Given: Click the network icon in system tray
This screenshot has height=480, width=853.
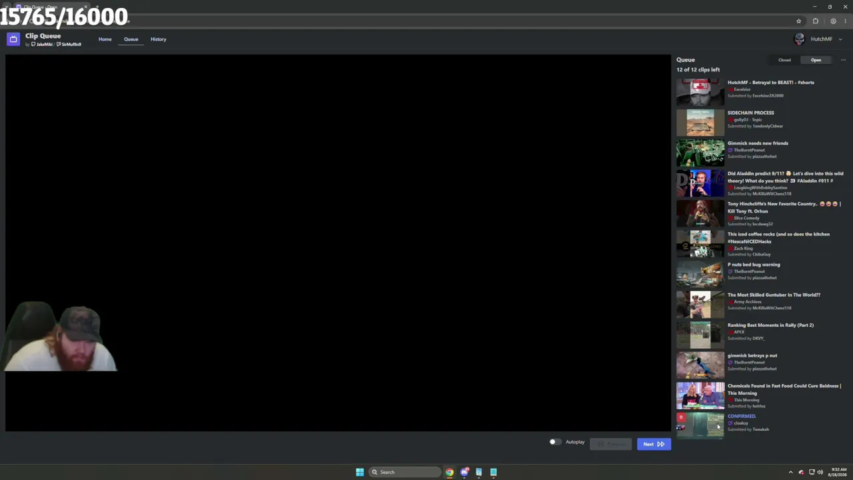Looking at the screenshot, I should [x=812, y=472].
